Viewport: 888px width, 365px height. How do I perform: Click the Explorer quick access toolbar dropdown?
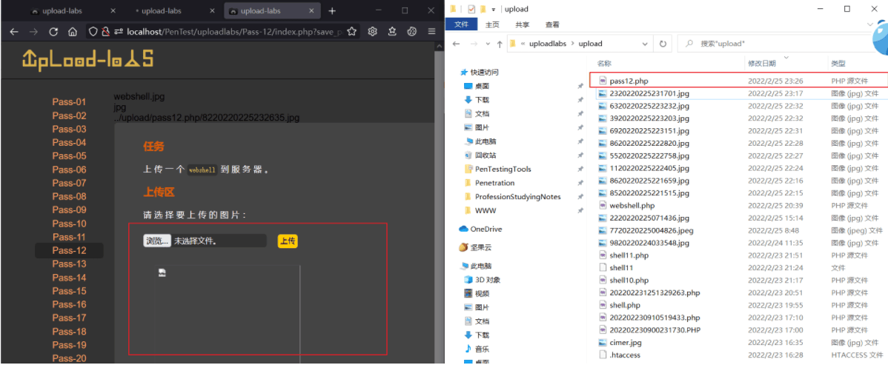pos(493,9)
